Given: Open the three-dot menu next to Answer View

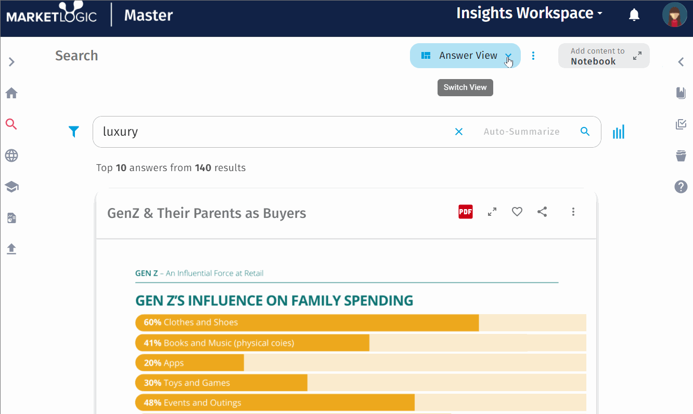Looking at the screenshot, I should (533, 56).
